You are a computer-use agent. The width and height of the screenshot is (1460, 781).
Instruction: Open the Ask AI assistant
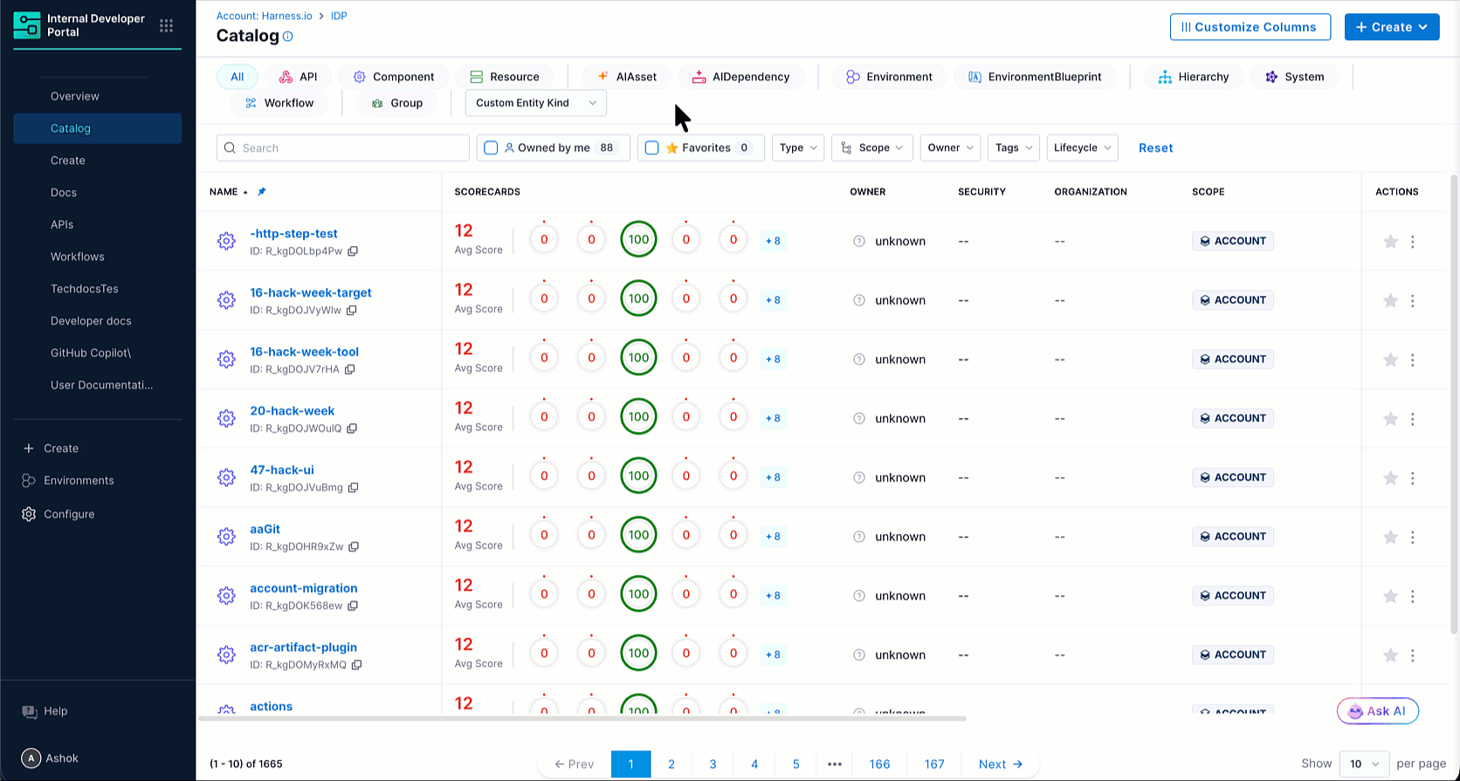[x=1377, y=711]
